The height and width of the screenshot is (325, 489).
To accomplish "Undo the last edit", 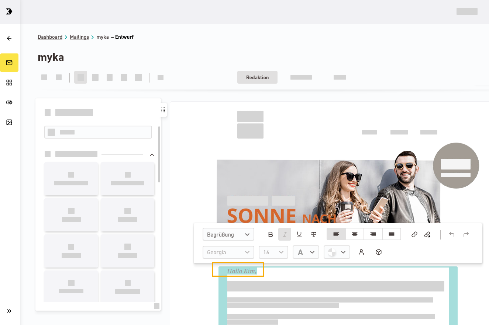I will point(452,234).
